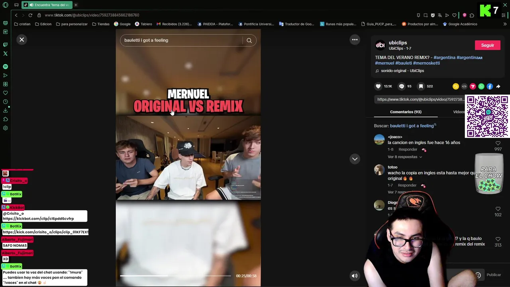Get the embed code icon
510x287 pixels.
[464, 86]
